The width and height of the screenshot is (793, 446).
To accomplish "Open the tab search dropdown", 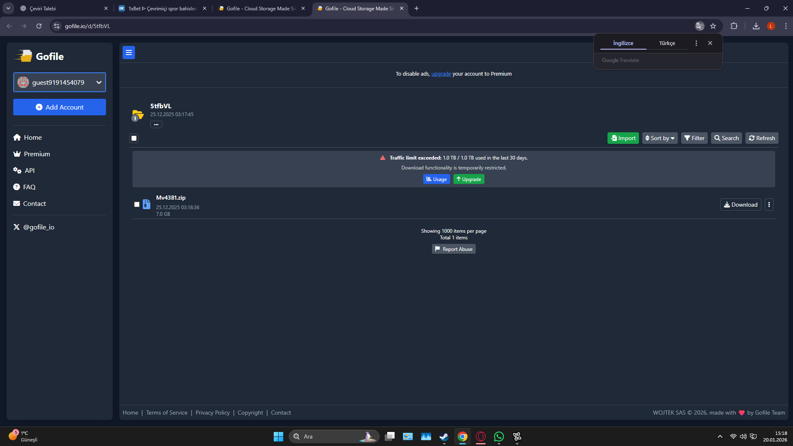I will (8, 8).
